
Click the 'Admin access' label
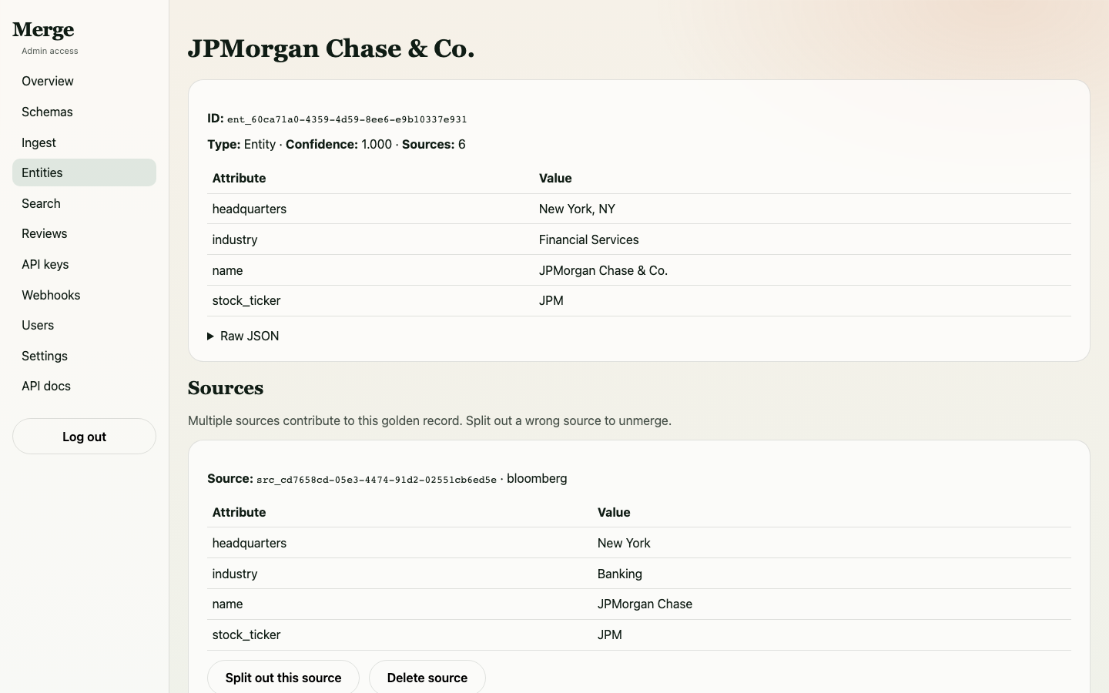pyautogui.click(x=50, y=51)
